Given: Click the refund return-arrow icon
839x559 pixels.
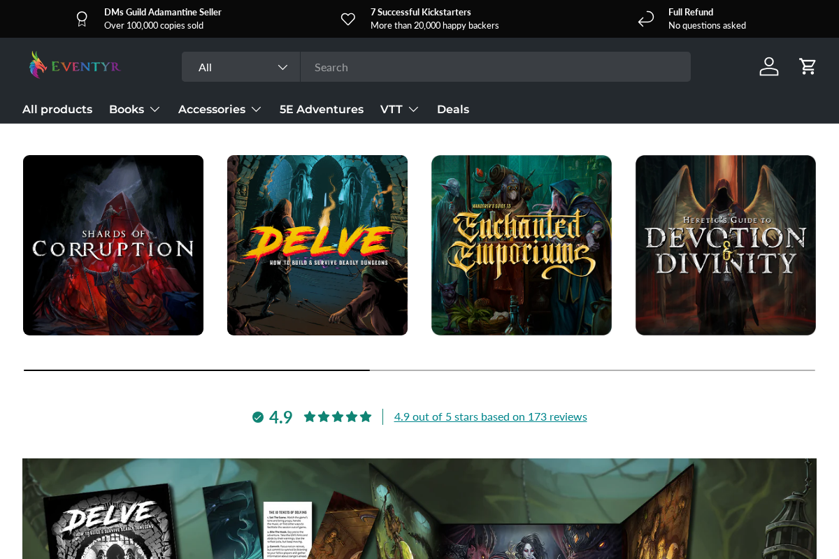Looking at the screenshot, I should [x=645, y=18].
